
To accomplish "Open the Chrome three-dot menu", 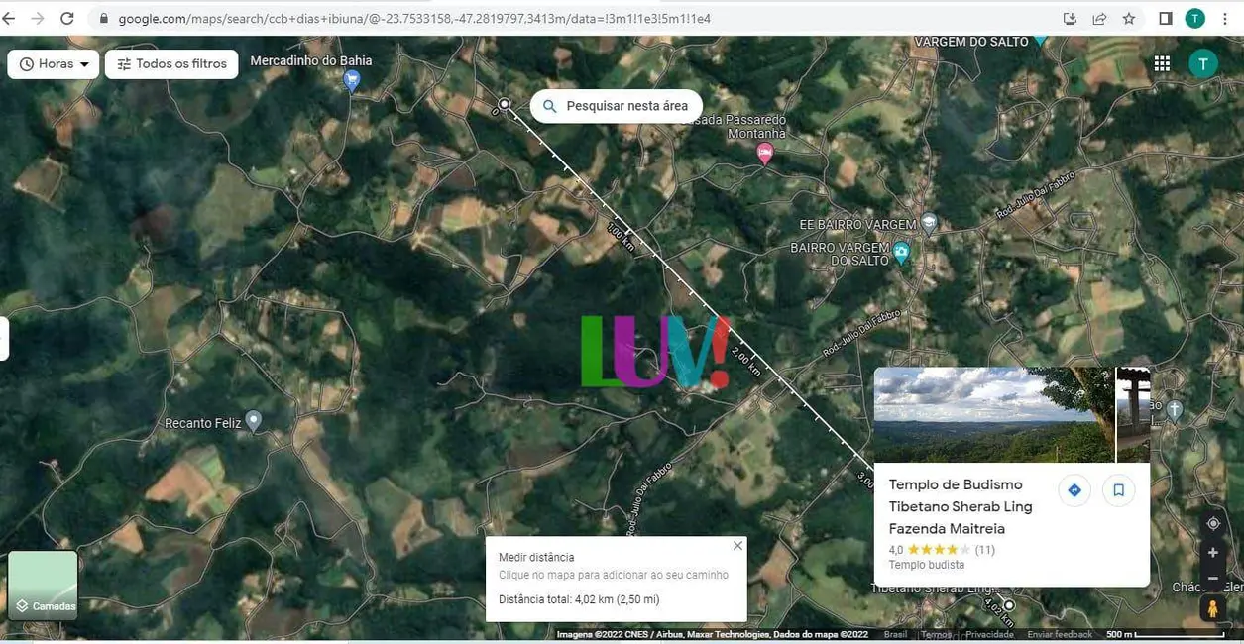I will [x=1225, y=18].
